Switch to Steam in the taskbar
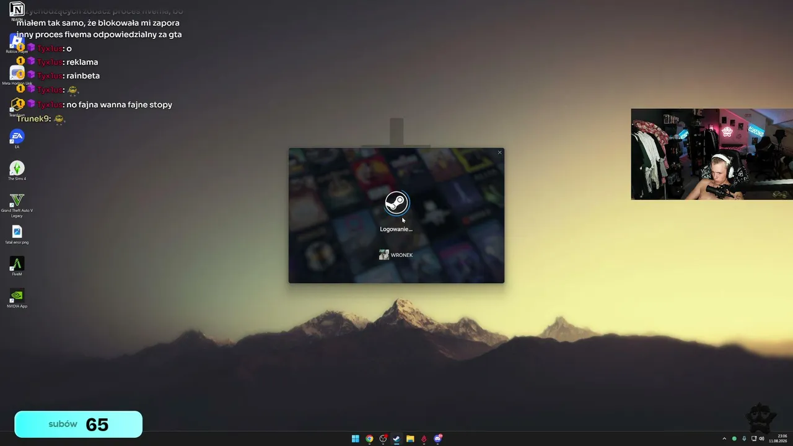This screenshot has width=793, height=446. click(396, 439)
